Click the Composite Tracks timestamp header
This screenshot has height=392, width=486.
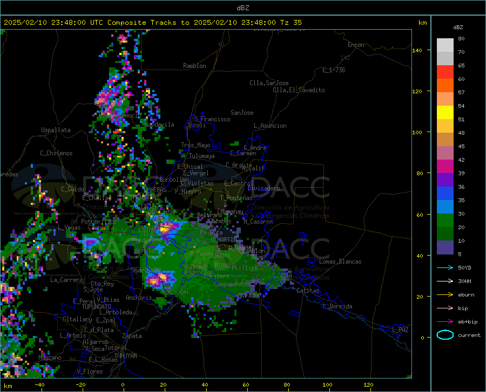(x=152, y=23)
